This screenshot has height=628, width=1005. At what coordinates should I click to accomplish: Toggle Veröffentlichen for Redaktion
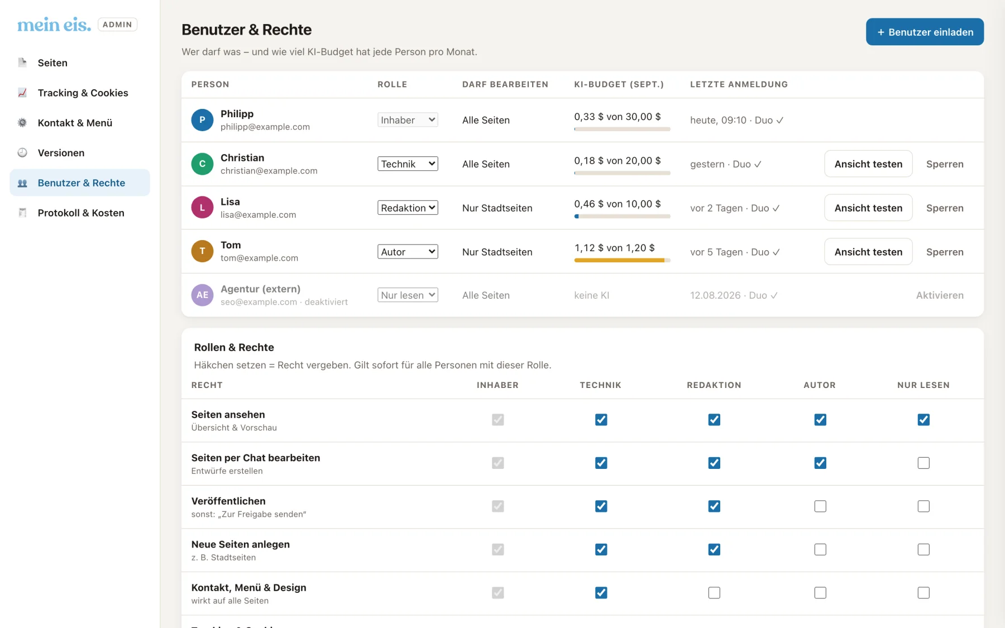coord(714,506)
